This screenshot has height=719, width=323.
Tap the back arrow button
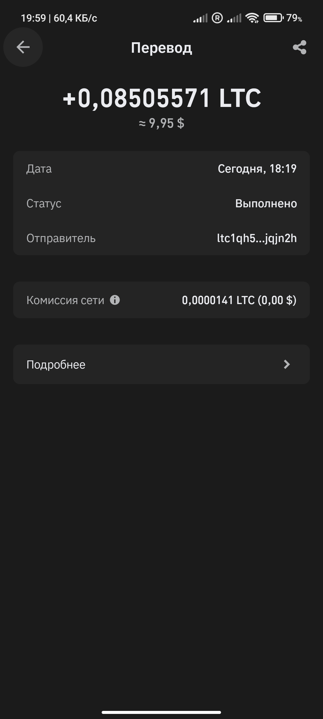[23, 47]
